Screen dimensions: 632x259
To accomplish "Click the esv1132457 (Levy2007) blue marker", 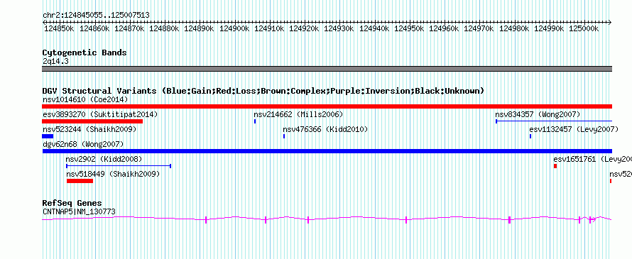I will 530,136.
